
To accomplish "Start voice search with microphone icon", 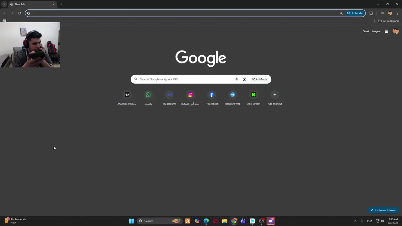I will click(x=237, y=79).
